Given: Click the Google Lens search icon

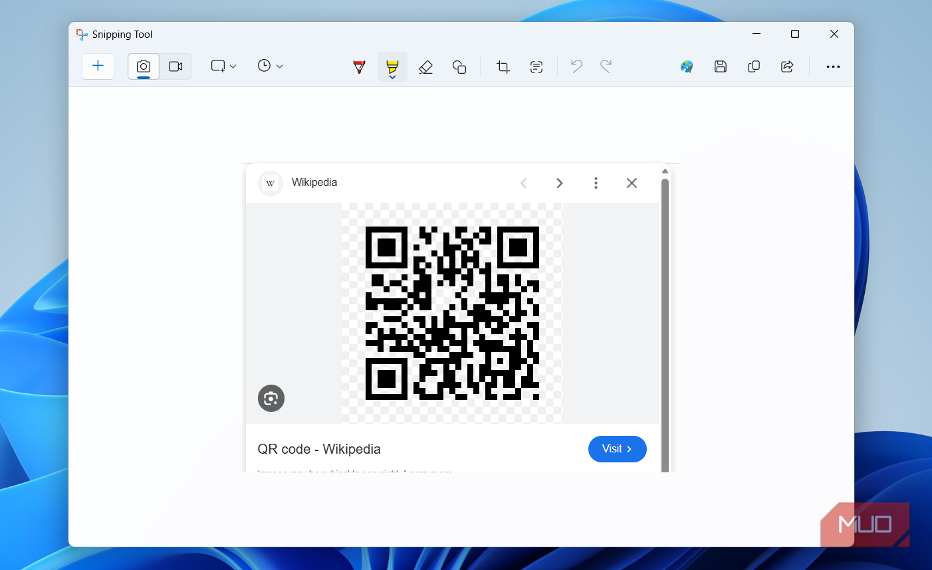Looking at the screenshot, I should pos(271,399).
